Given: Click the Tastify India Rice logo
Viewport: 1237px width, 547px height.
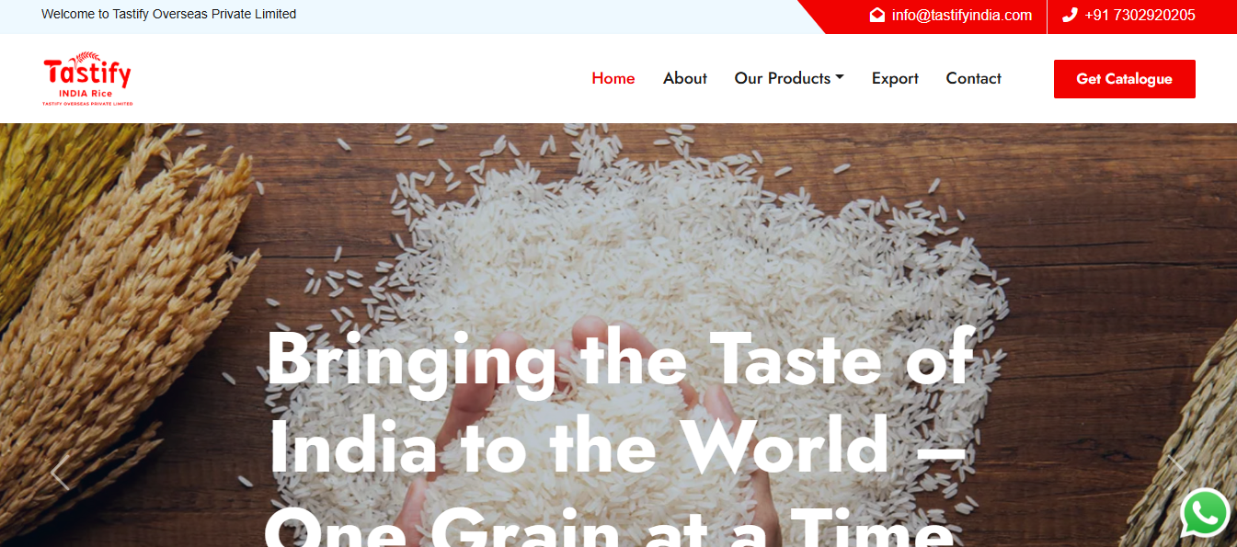Looking at the screenshot, I should coord(87,78).
